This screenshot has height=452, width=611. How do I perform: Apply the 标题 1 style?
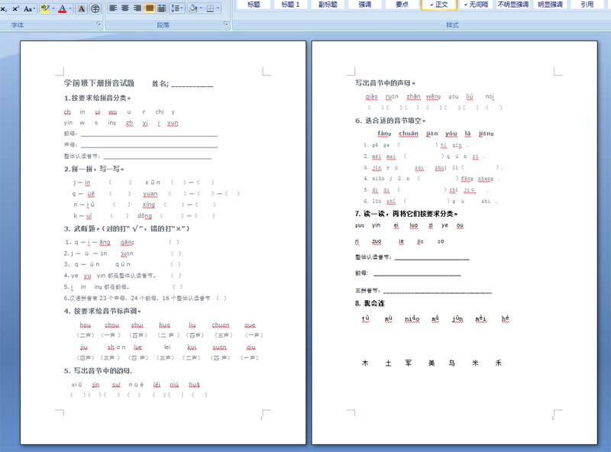pyautogui.click(x=291, y=5)
